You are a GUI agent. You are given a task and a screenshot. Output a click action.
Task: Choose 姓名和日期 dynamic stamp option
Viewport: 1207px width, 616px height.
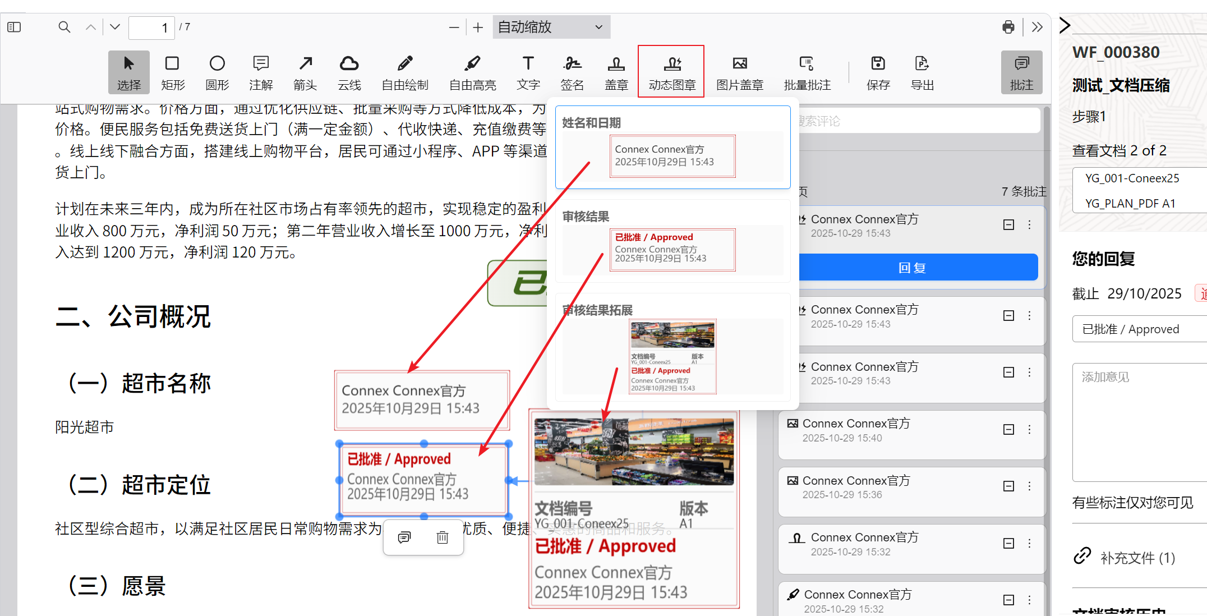pos(672,155)
